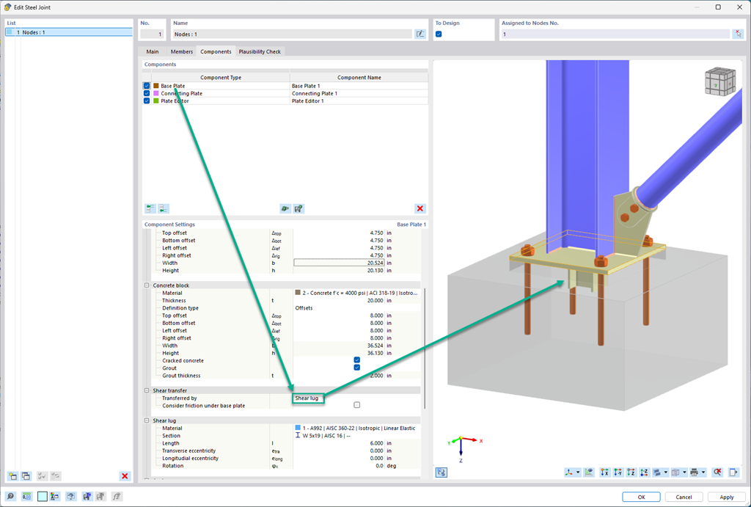
Task: Click the edit name icon beside Name field
Action: [x=420, y=34]
